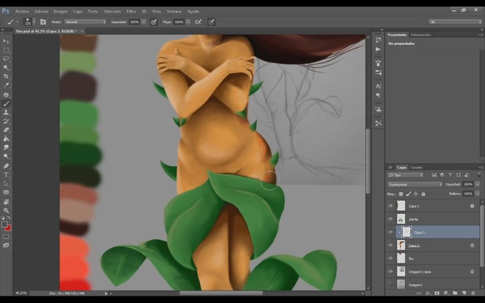This screenshot has height=303, width=485.
Task: Select the Paint Bucket tool
Action: [6, 139]
